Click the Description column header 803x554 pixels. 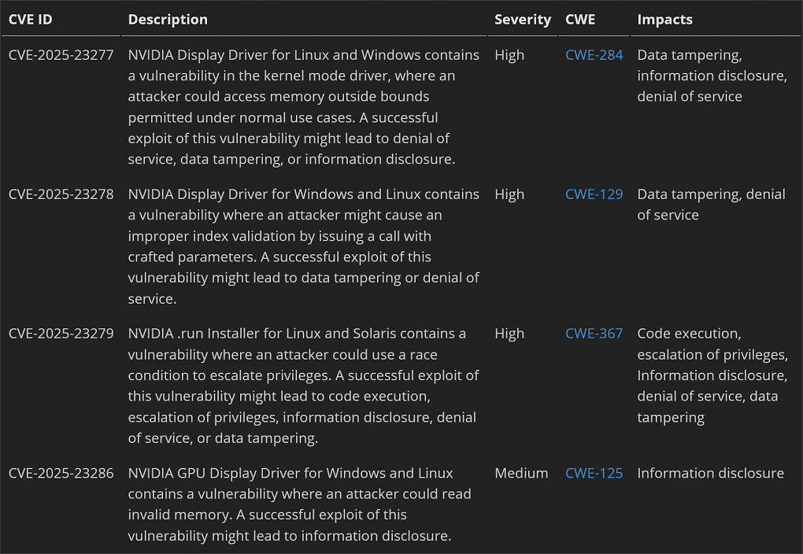(x=168, y=20)
